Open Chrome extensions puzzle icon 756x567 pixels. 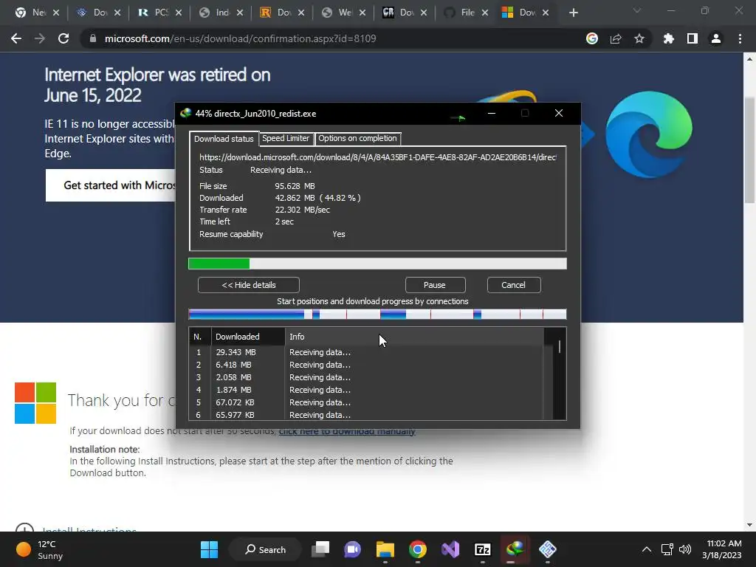668,38
